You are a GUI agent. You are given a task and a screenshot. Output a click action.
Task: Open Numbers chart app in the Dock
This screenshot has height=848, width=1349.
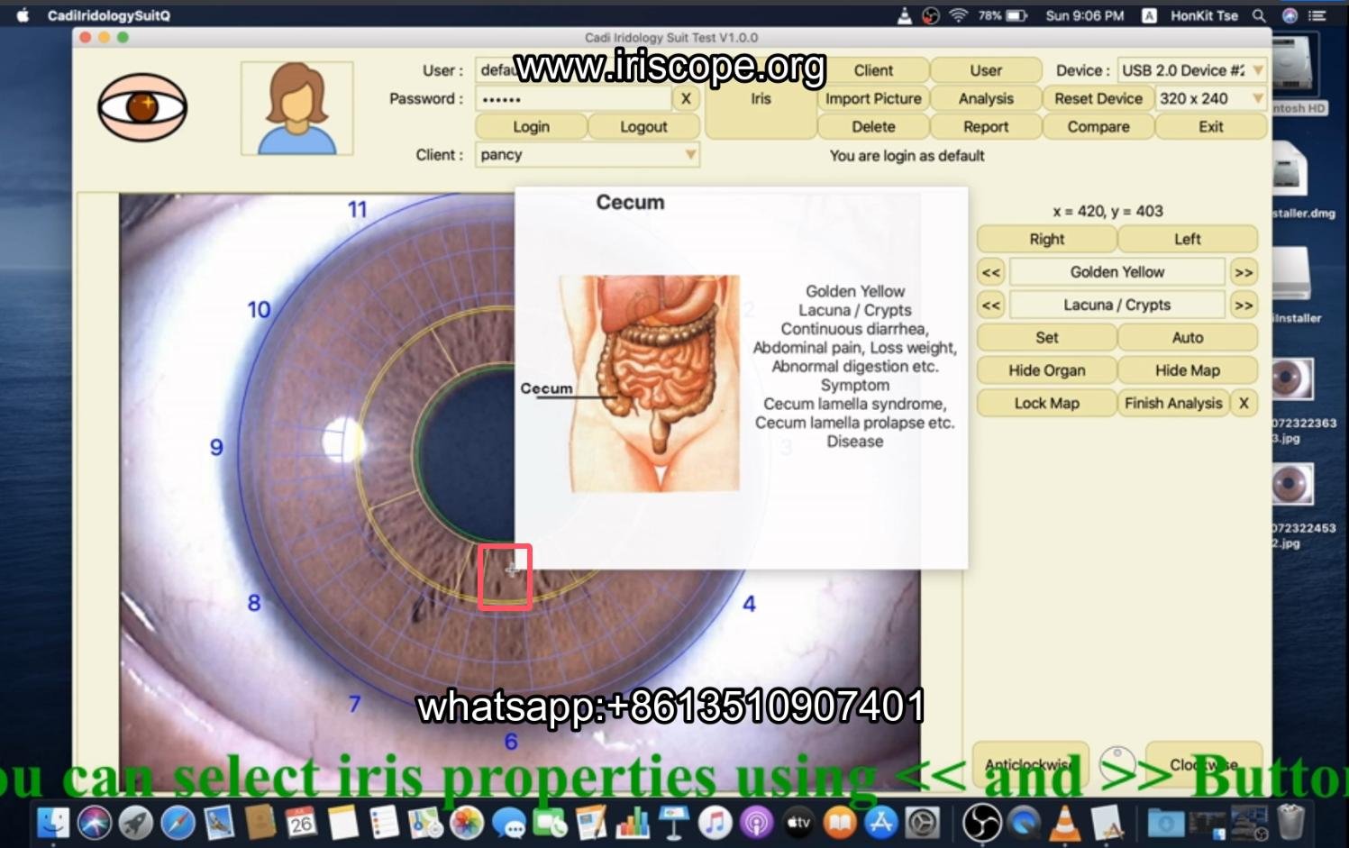(x=633, y=822)
